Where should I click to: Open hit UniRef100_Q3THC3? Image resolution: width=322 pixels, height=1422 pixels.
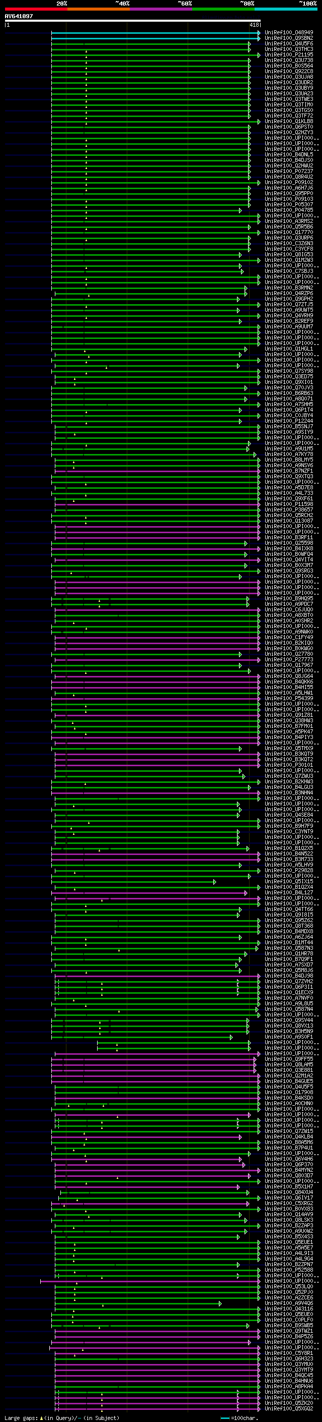(x=289, y=49)
